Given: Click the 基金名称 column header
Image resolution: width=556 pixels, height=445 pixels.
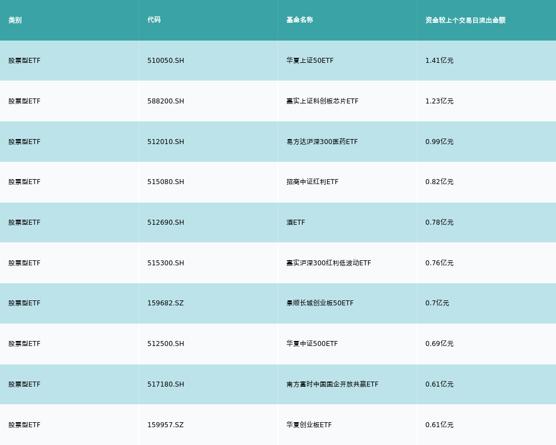Looking at the screenshot, I should tap(300, 20).
